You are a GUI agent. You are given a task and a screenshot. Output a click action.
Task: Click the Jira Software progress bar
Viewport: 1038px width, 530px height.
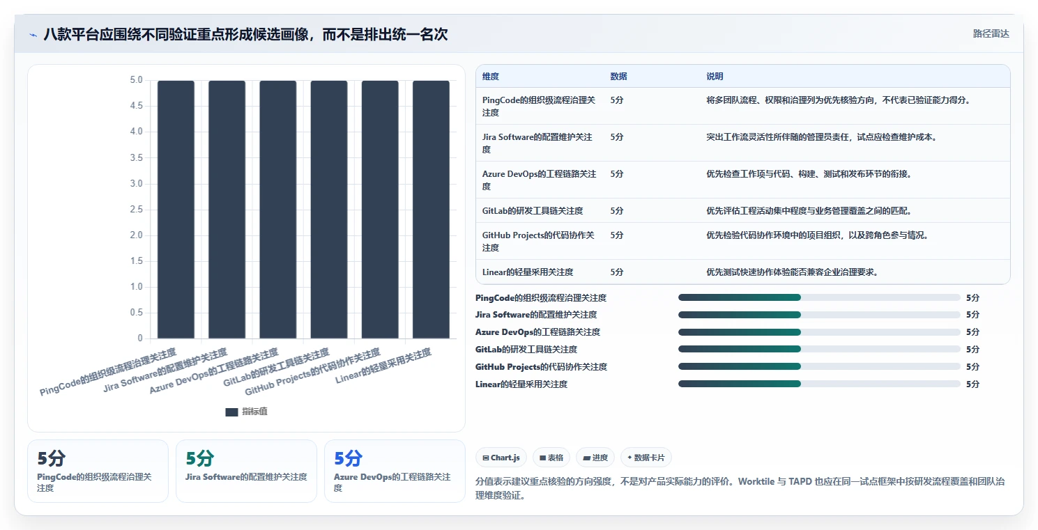[x=819, y=315]
